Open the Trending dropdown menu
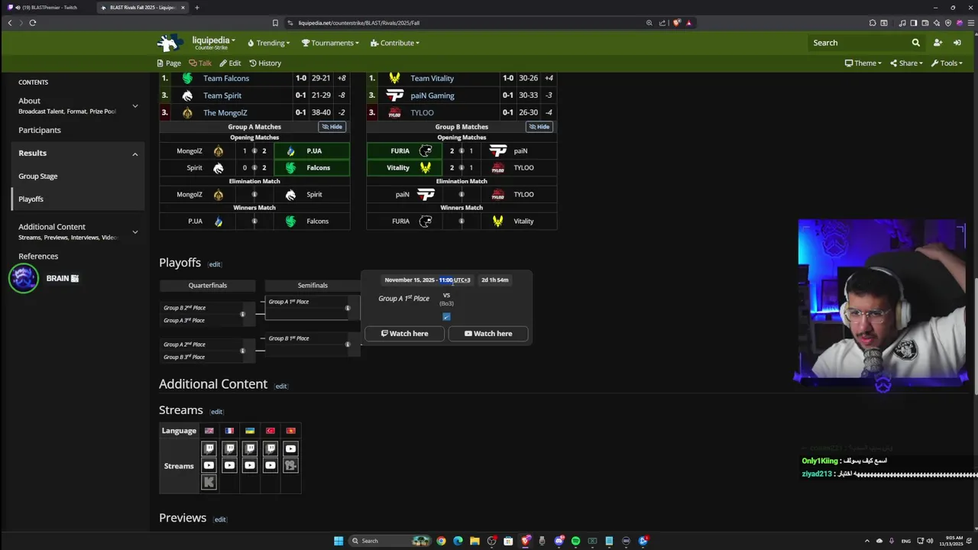The image size is (978, 550). click(x=269, y=43)
